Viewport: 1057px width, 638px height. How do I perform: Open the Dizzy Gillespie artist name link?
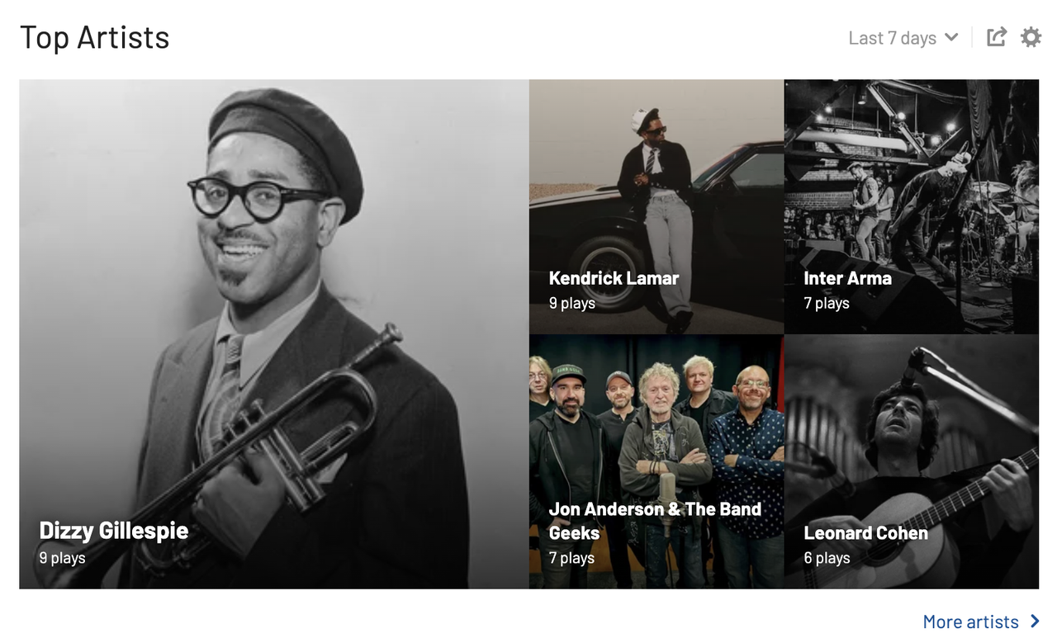click(114, 531)
